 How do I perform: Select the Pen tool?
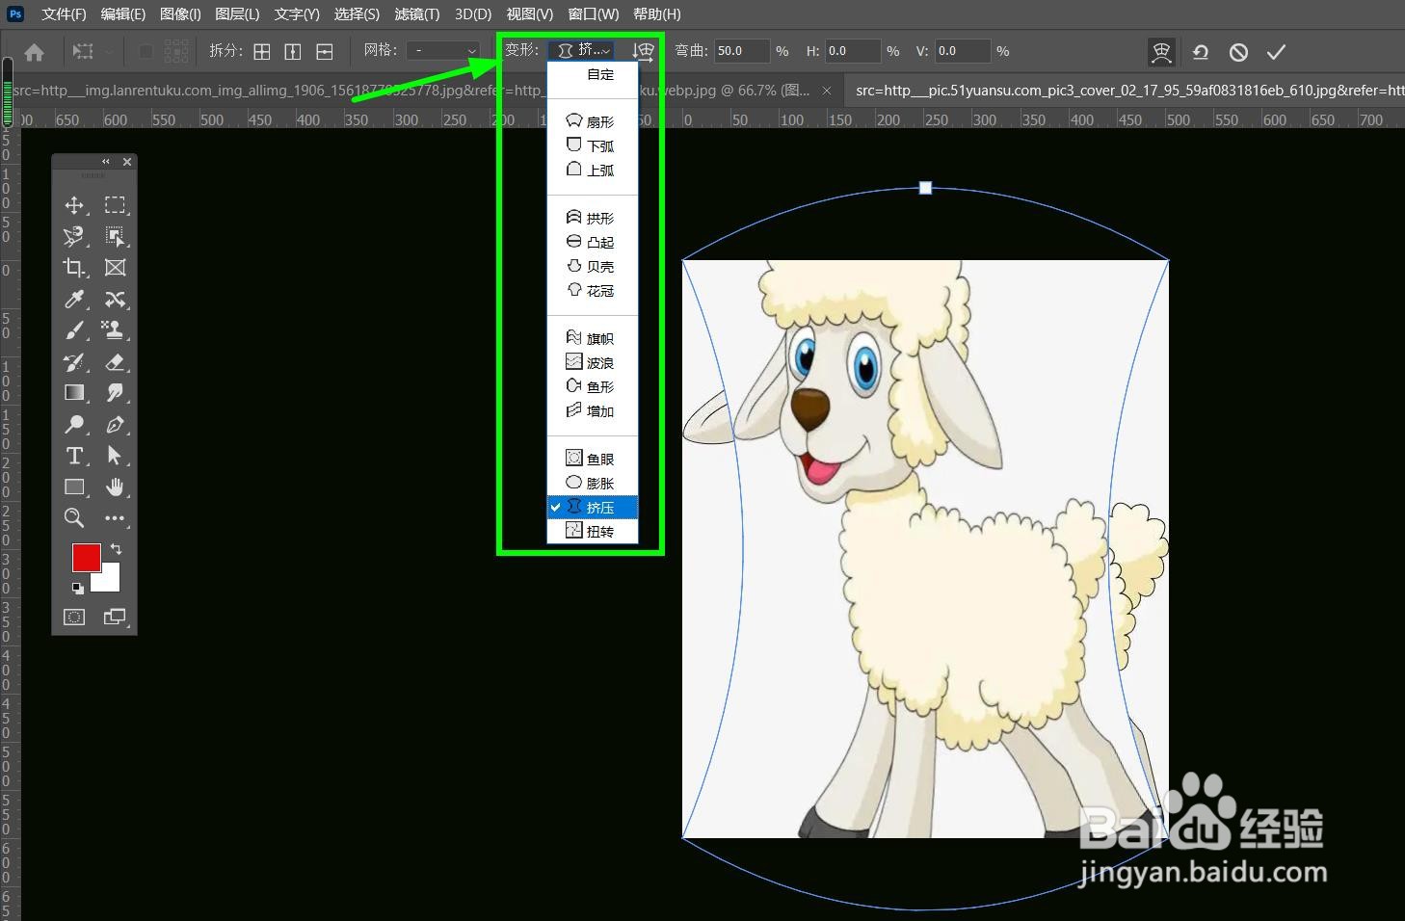tap(115, 425)
